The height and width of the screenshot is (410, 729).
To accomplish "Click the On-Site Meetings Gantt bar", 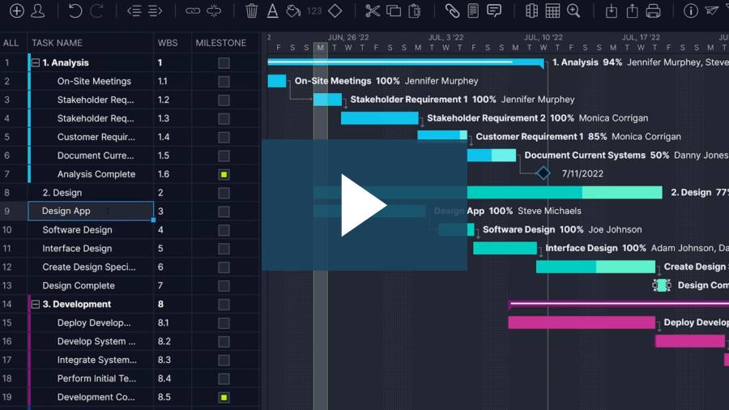I will (x=277, y=81).
